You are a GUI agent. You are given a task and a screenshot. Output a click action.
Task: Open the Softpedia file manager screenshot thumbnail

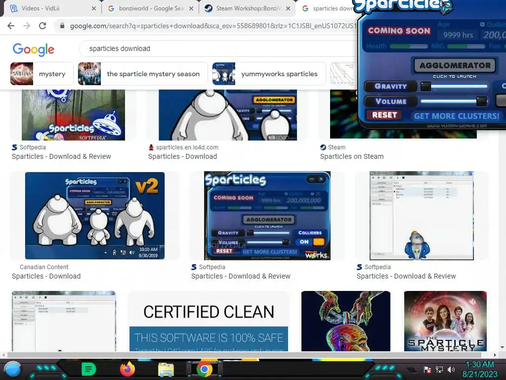tap(422, 216)
